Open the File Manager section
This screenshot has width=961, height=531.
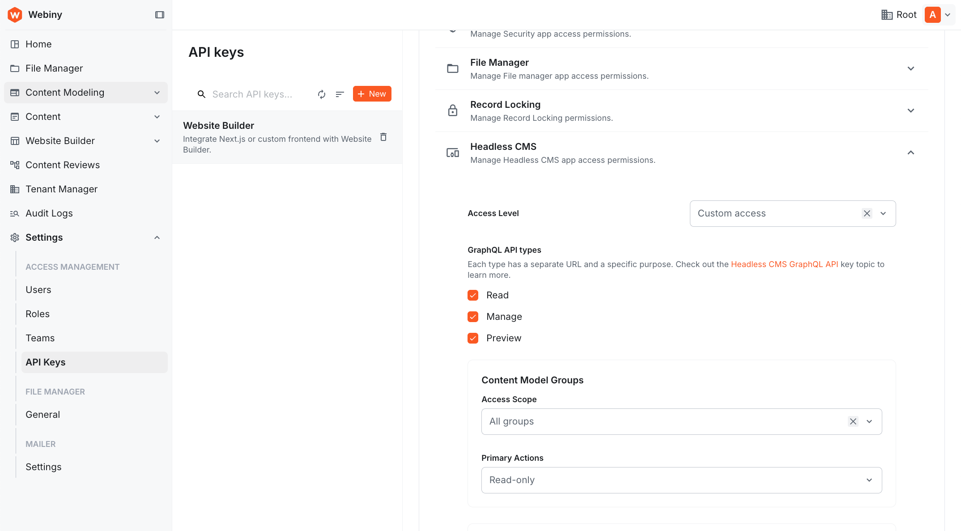coord(54,68)
